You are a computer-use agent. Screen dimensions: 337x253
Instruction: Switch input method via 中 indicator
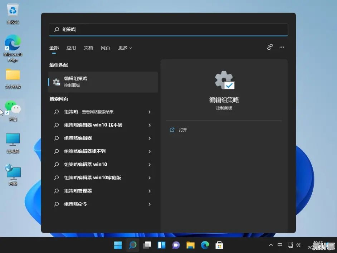[280, 245]
